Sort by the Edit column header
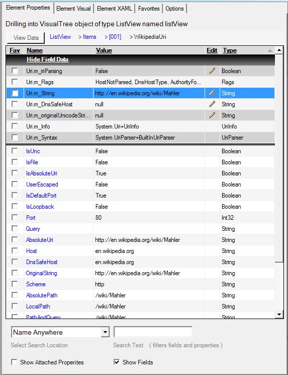 tap(212, 50)
